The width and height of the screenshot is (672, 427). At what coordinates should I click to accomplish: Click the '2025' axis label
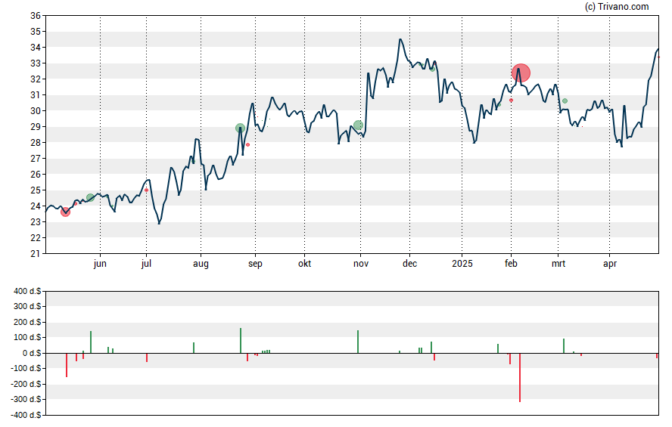coord(462,264)
